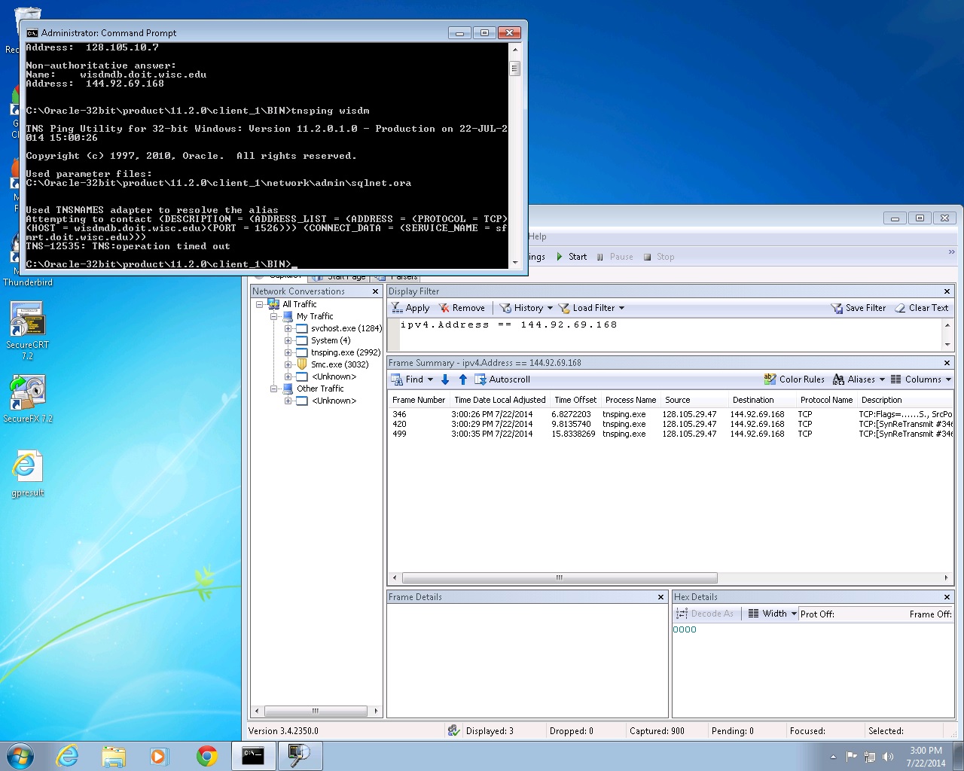Click Command Prompt vertical scrollbar down arrow
Screen dimensions: 964x771
point(515,263)
